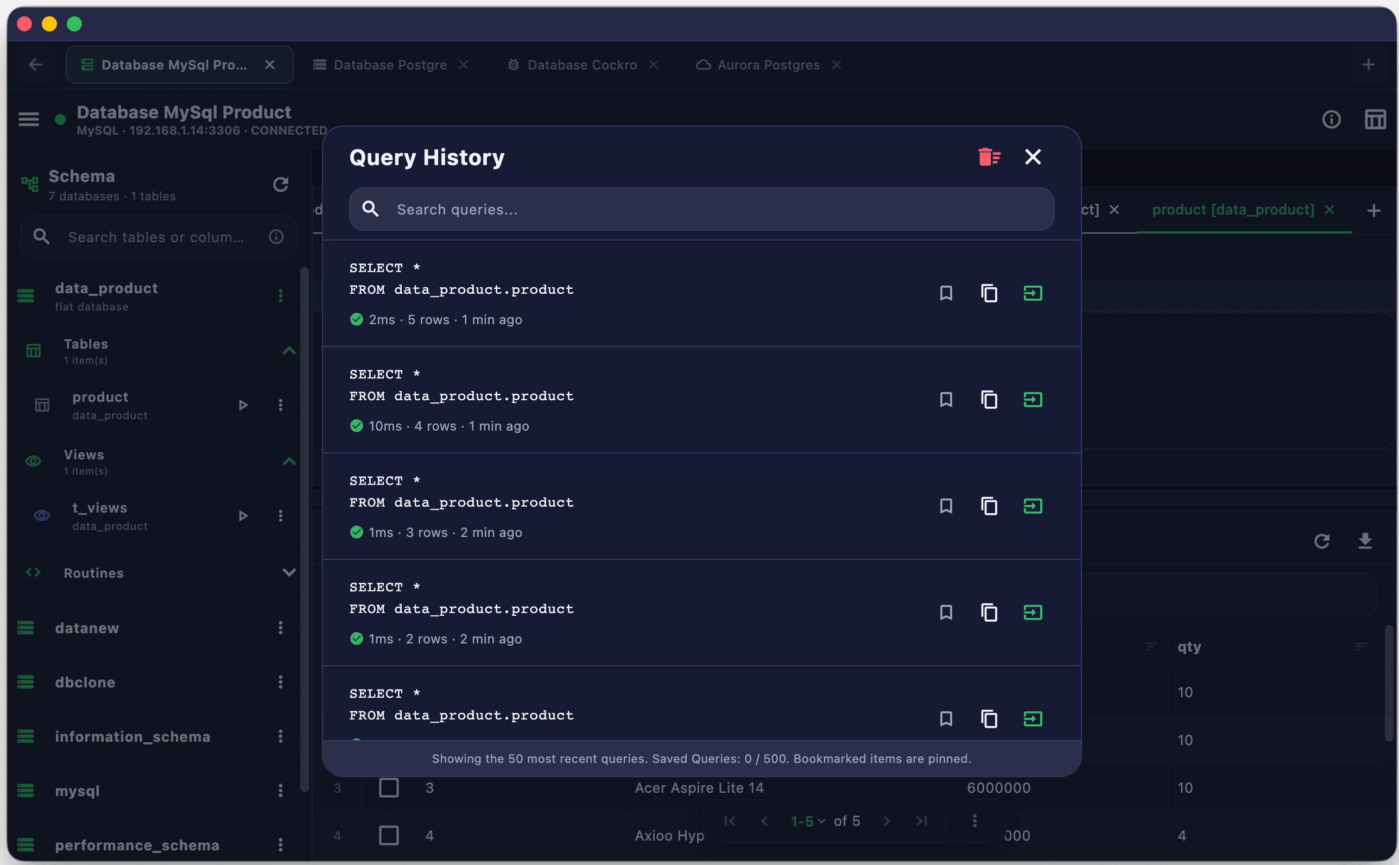The height and width of the screenshot is (865, 1399).
Task: Open product table options menu
Action: [280, 405]
